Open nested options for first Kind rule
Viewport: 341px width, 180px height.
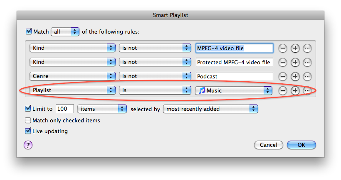[307, 48]
